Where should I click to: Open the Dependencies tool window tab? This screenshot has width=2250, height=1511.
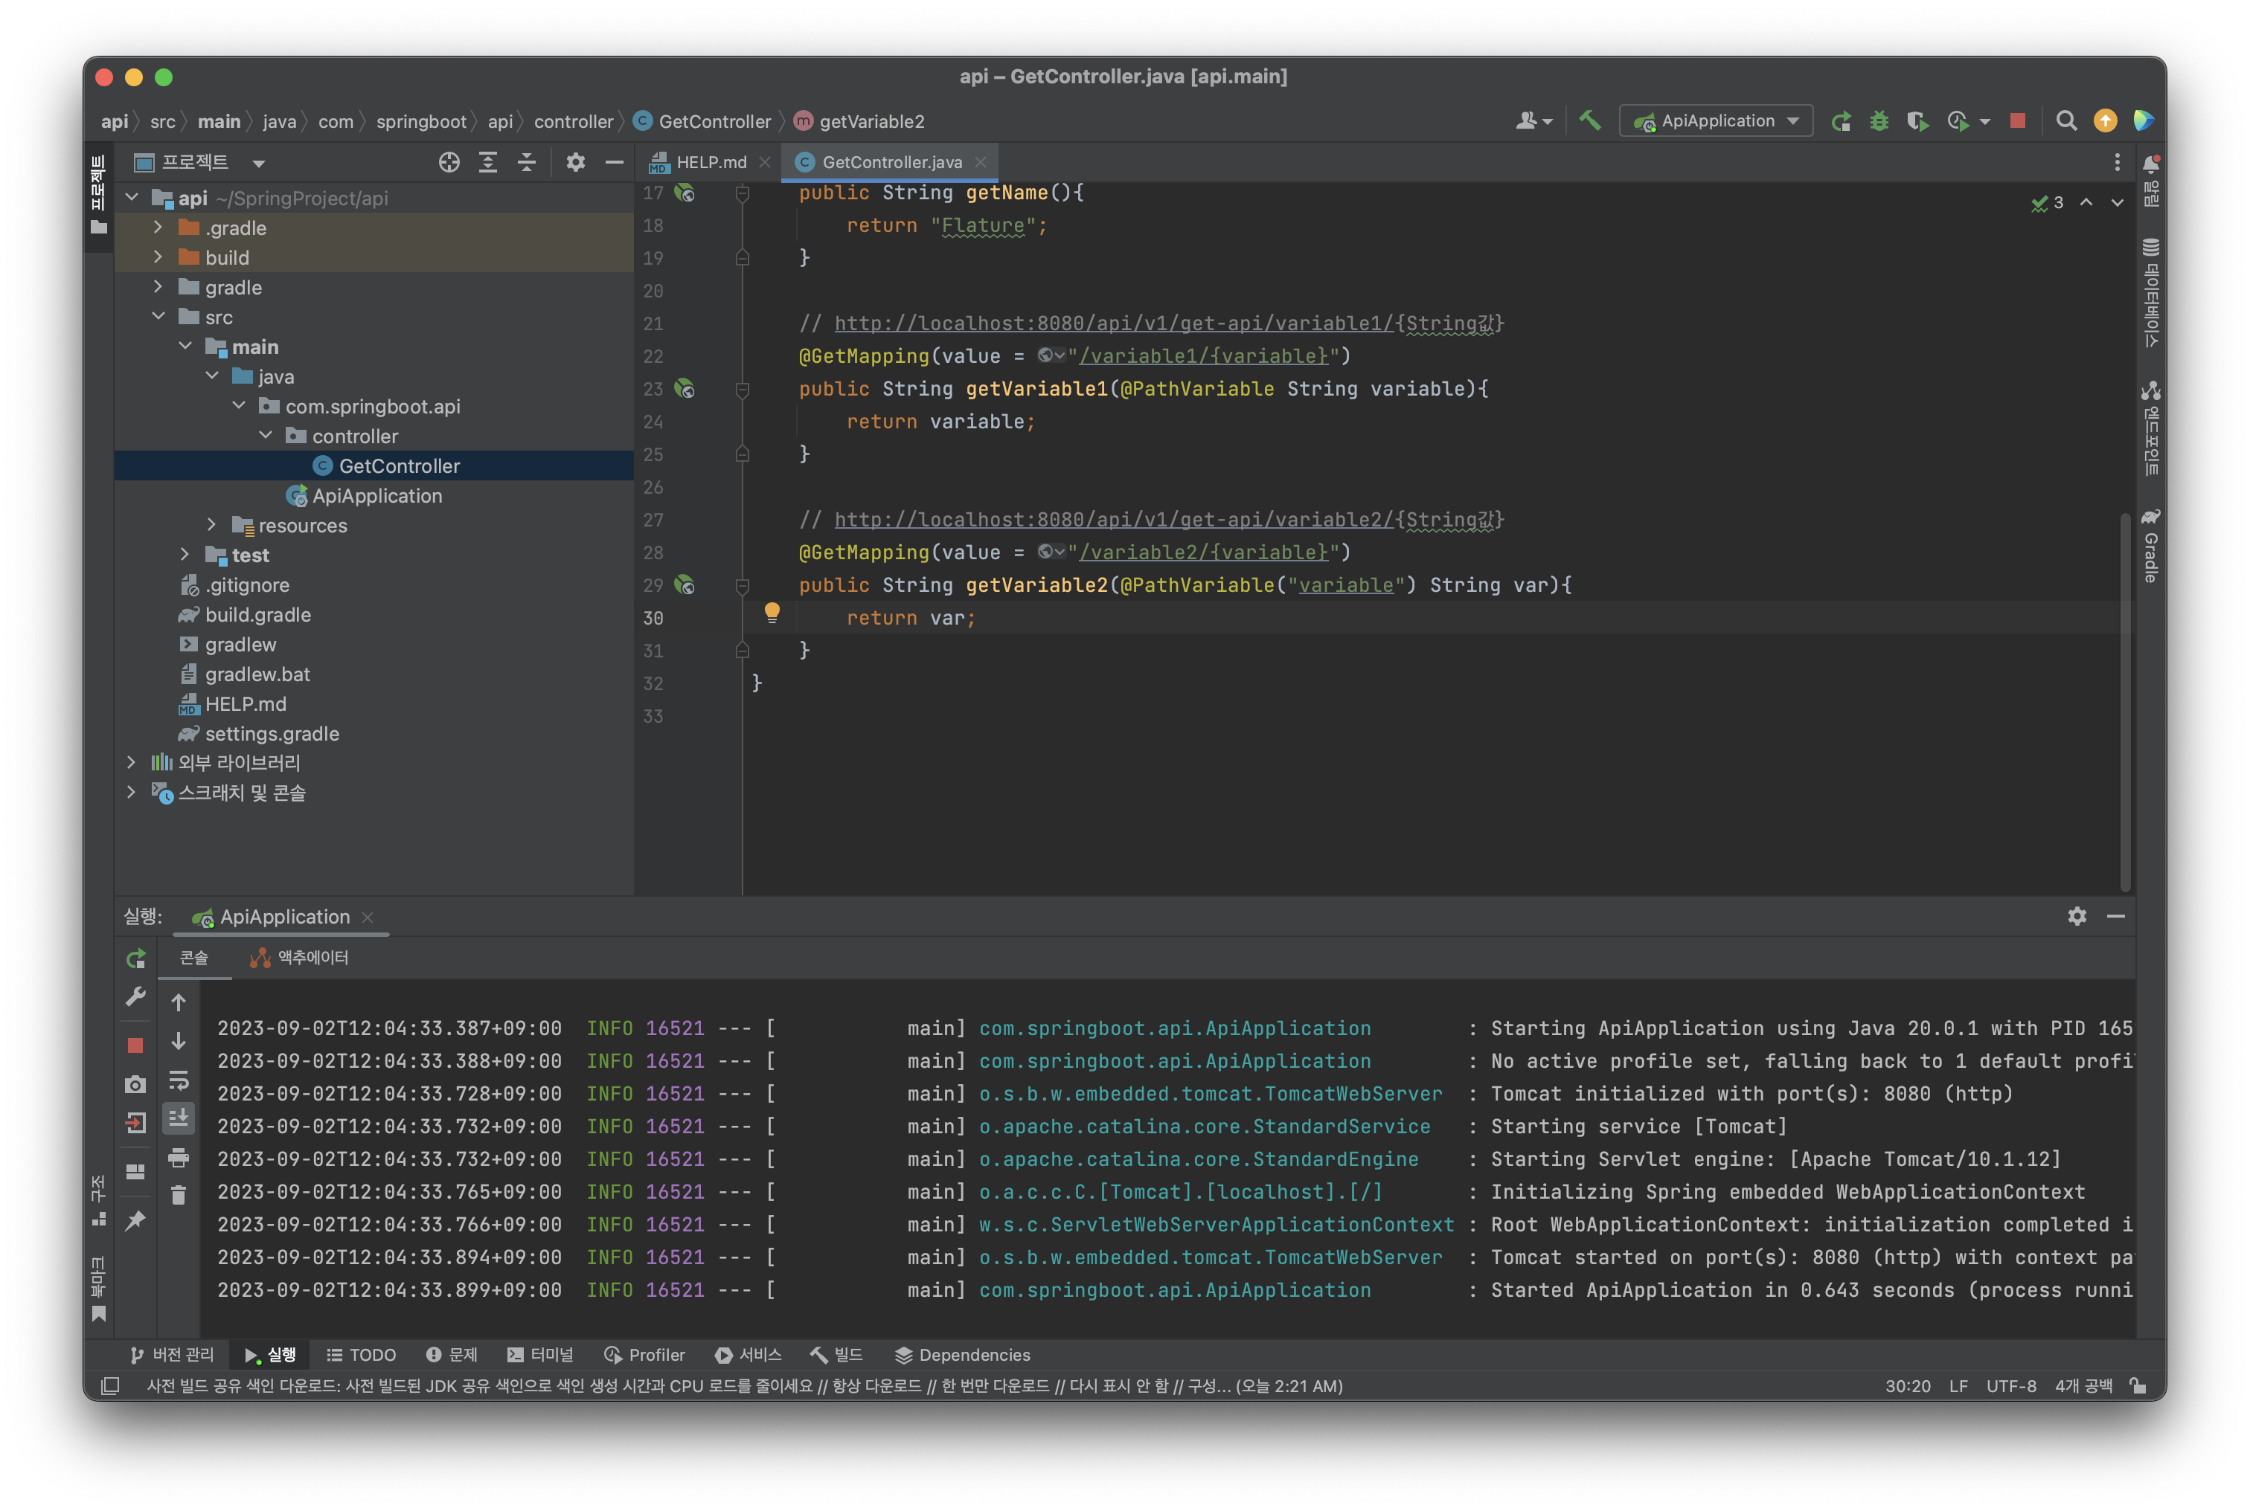coord(963,1355)
